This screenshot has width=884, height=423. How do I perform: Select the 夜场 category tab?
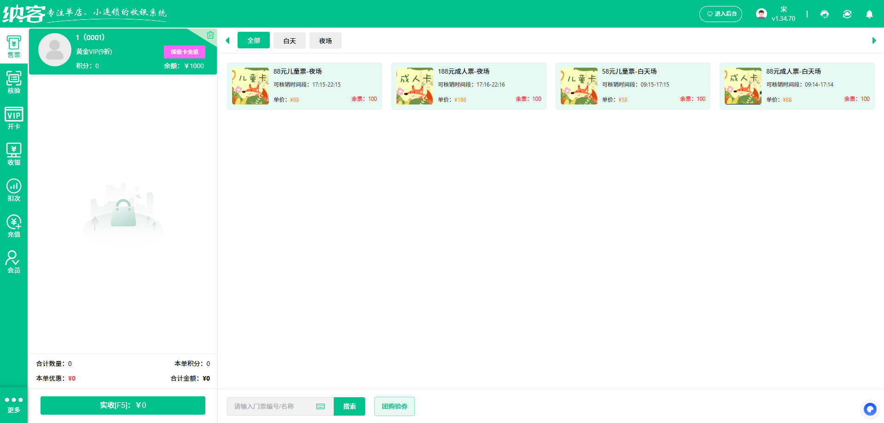[x=326, y=41]
